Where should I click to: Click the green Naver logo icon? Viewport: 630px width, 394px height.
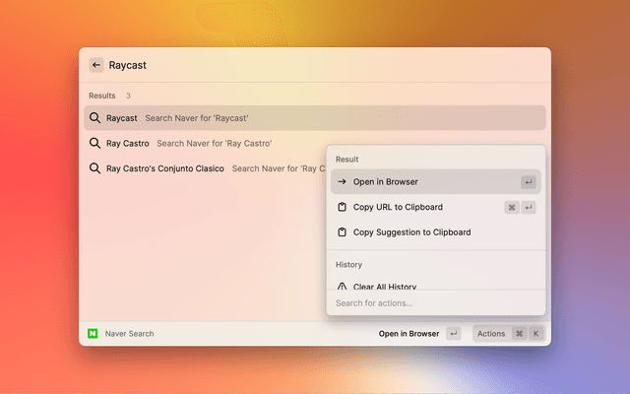pos(94,334)
